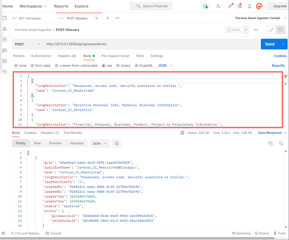Image resolution: width=289 pixels, height=240 pixels.
Task: Open the environment selector dropdown
Action: 261,18
